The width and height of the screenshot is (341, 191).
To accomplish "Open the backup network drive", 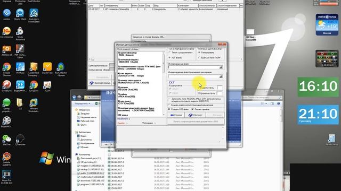I will 91,169.
